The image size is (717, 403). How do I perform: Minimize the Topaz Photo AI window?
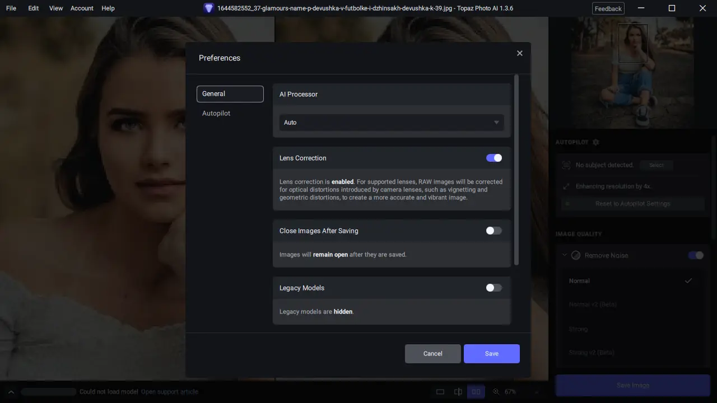(x=641, y=8)
